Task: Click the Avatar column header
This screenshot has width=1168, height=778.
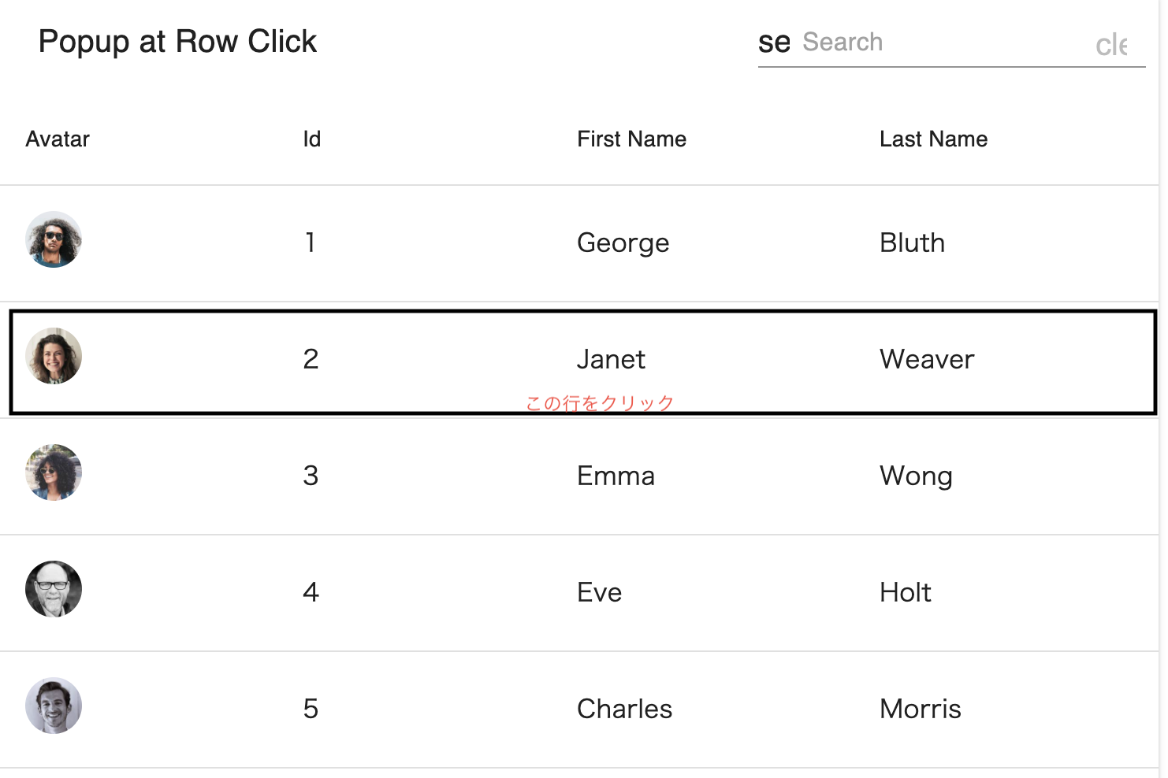Action: [58, 139]
